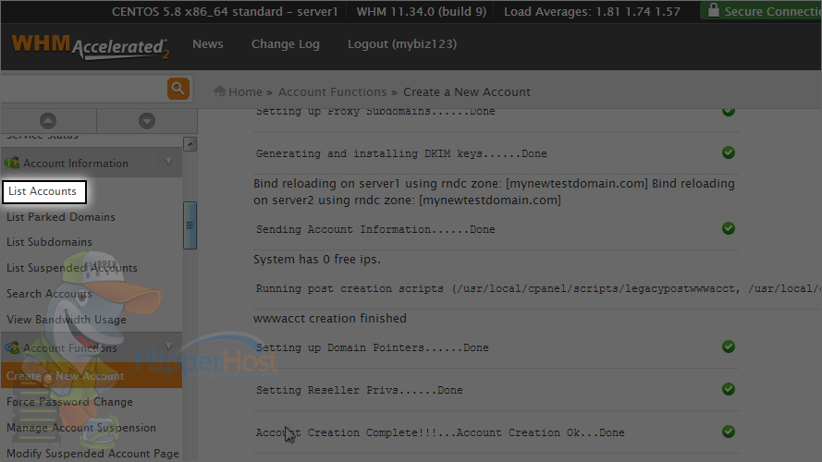Click the Account Functions section icon
Viewport: 822px width, 462px height.
tap(12, 347)
